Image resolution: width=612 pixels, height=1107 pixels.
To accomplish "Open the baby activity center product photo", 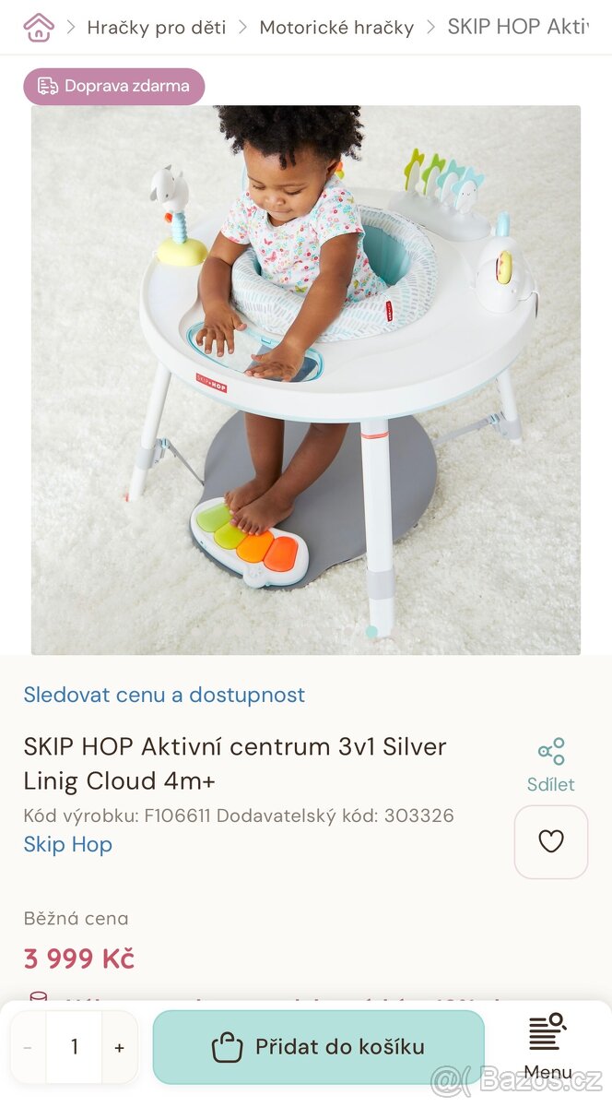I will [x=306, y=380].
